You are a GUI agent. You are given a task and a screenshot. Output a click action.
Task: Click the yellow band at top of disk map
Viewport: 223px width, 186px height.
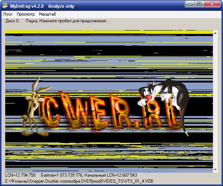109,32
